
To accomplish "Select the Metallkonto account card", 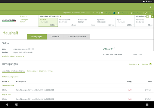I will coord(86,22).
